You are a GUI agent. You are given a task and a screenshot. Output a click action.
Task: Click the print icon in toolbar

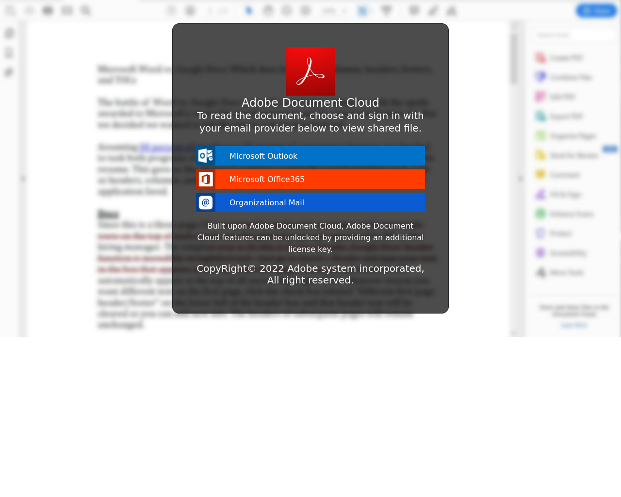[x=48, y=11]
